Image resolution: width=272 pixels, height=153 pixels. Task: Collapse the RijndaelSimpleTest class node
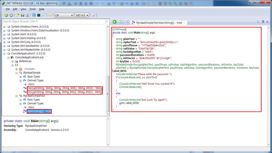[16, 96]
